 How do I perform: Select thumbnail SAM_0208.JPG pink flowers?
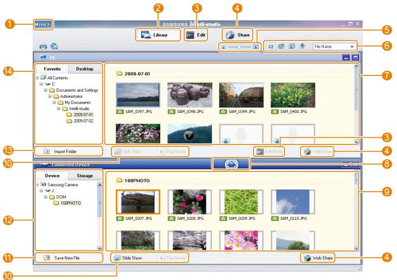point(190,202)
